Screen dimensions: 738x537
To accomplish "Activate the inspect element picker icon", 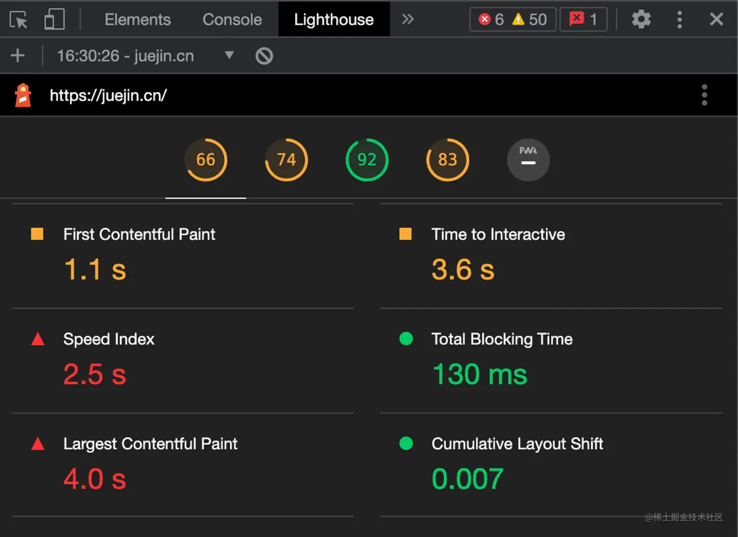I will tap(19, 20).
